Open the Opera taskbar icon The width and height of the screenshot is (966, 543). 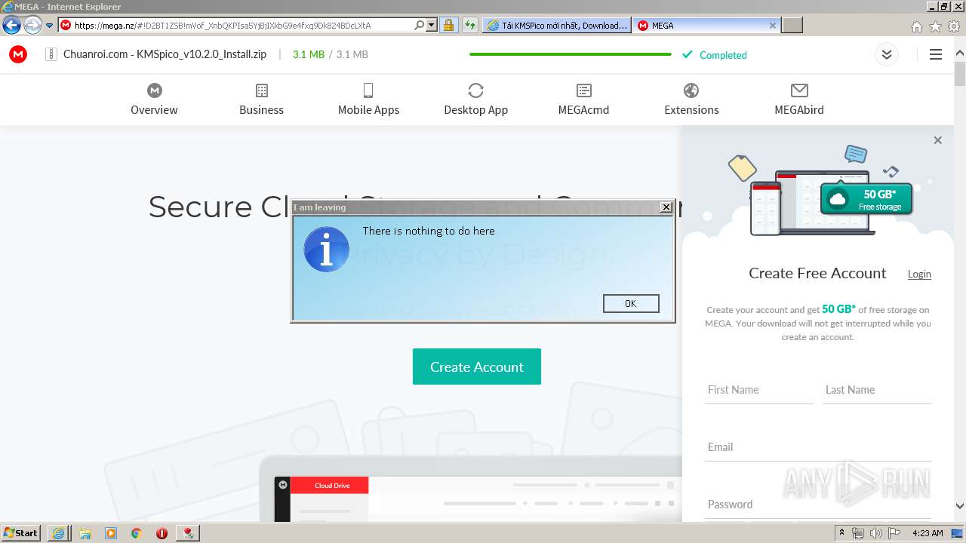pos(162,532)
